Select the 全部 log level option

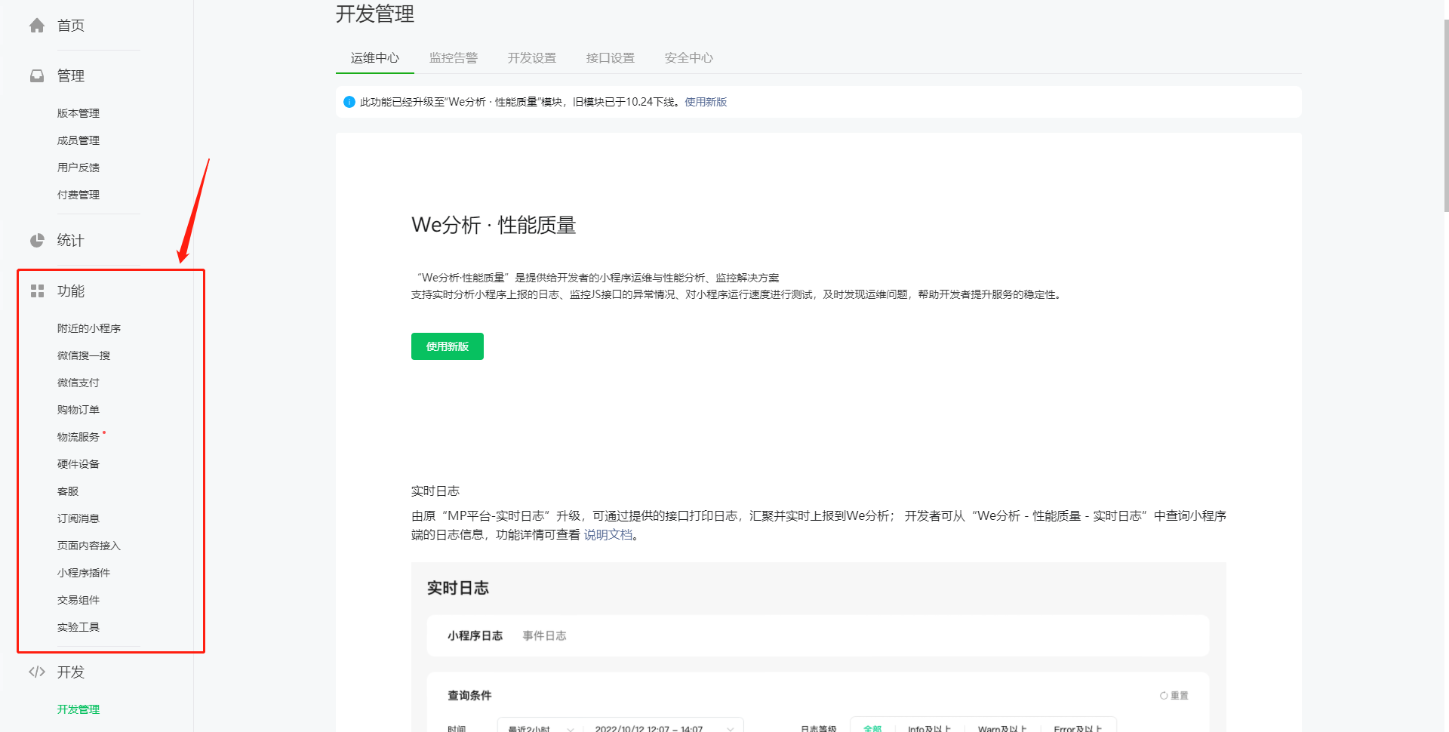pos(872,727)
